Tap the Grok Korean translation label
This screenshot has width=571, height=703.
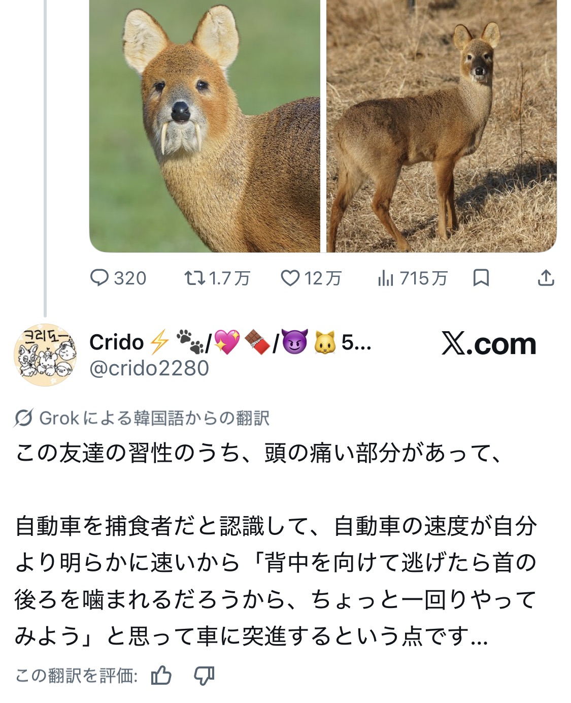point(154,418)
